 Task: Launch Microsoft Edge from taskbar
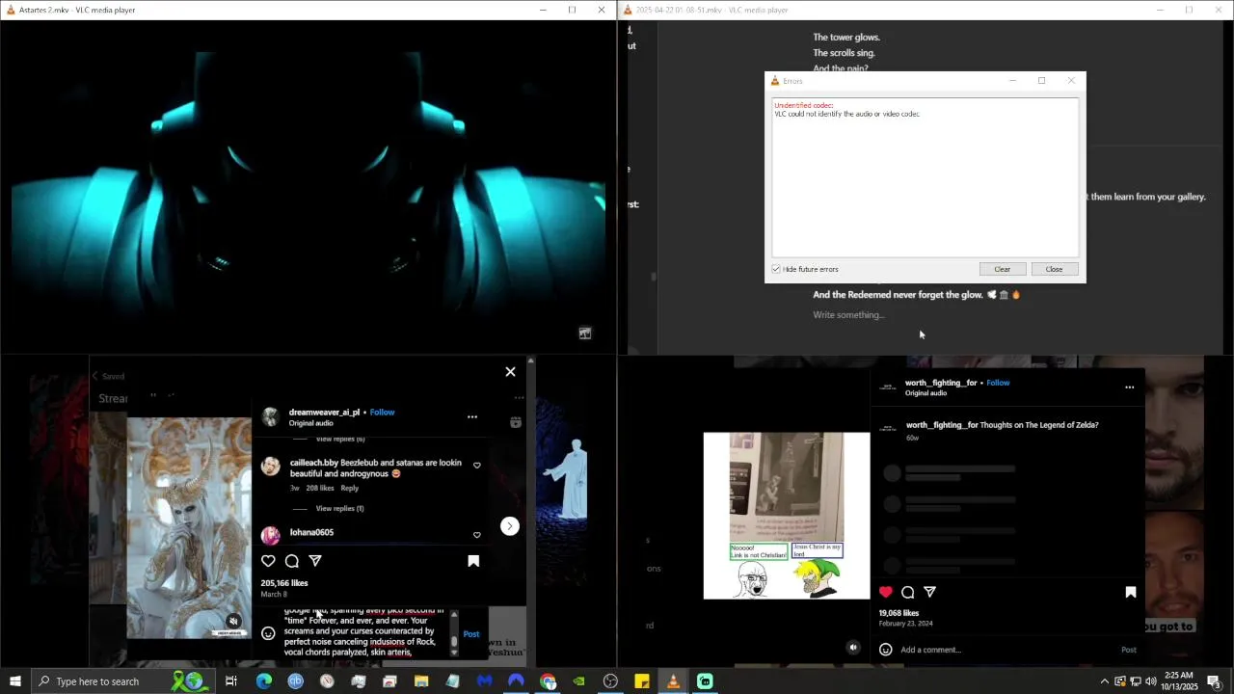click(x=264, y=681)
